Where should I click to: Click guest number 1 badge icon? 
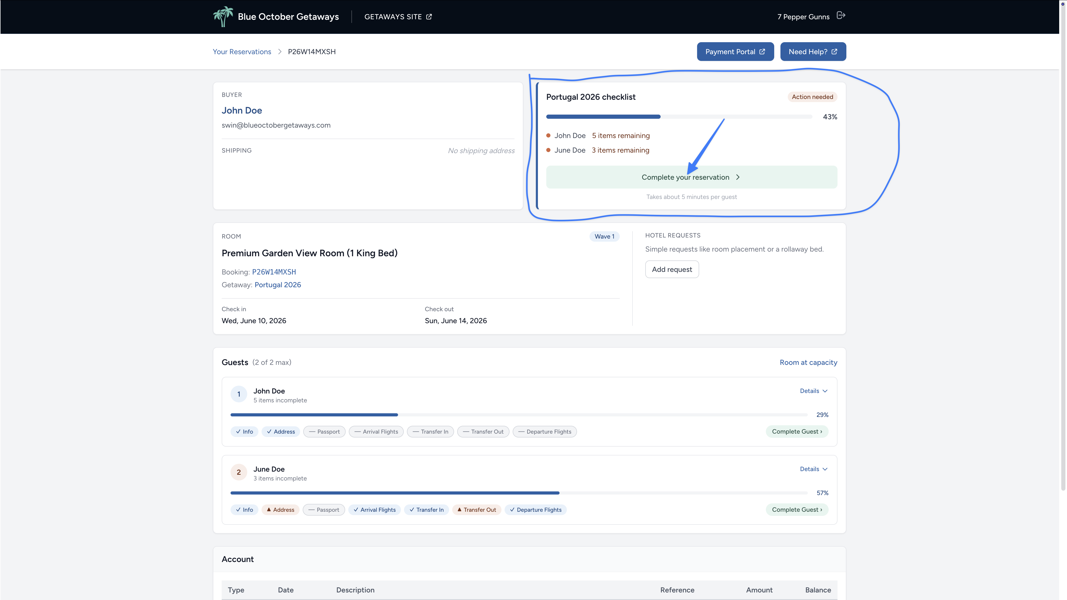(239, 394)
